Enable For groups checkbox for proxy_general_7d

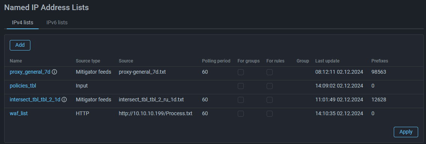[241, 72]
